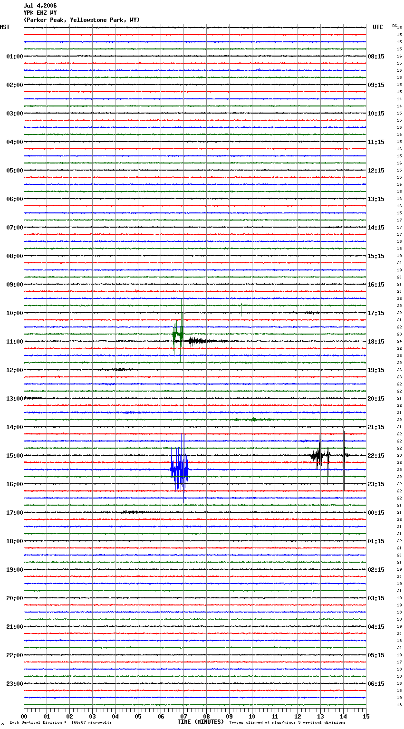
Task: Select minute tick '13' on bottom axis
Action: click(320, 716)
